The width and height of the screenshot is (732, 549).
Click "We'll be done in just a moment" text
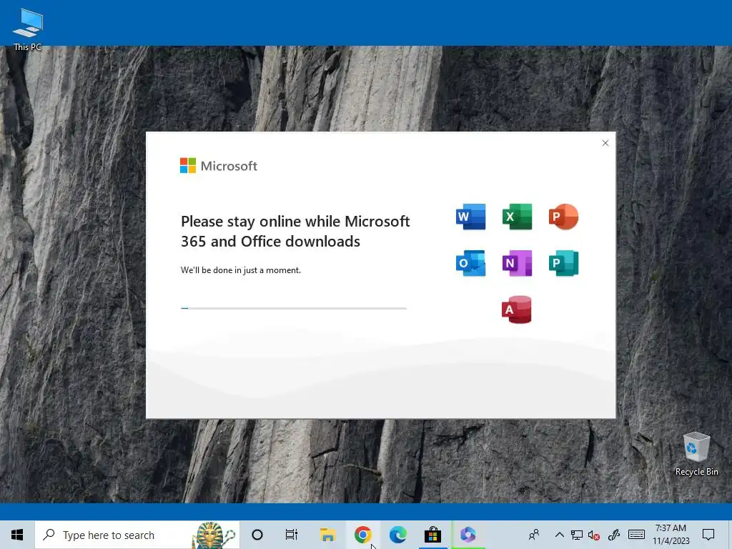[x=241, y=269]
